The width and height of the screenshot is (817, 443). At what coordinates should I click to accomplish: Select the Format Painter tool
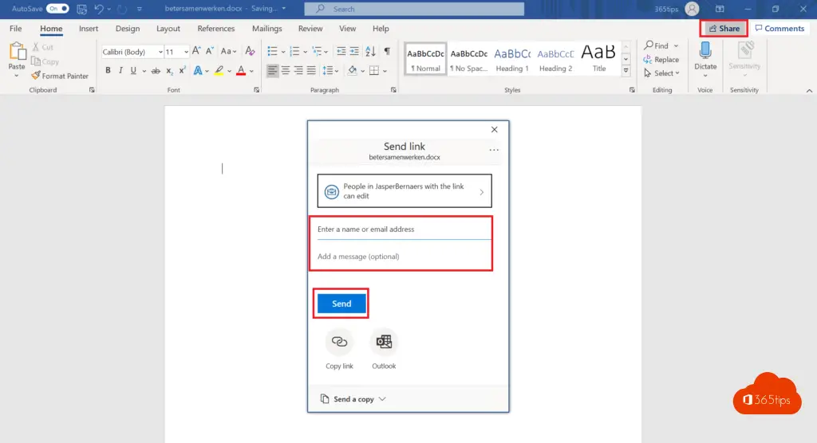pos(60,76)
